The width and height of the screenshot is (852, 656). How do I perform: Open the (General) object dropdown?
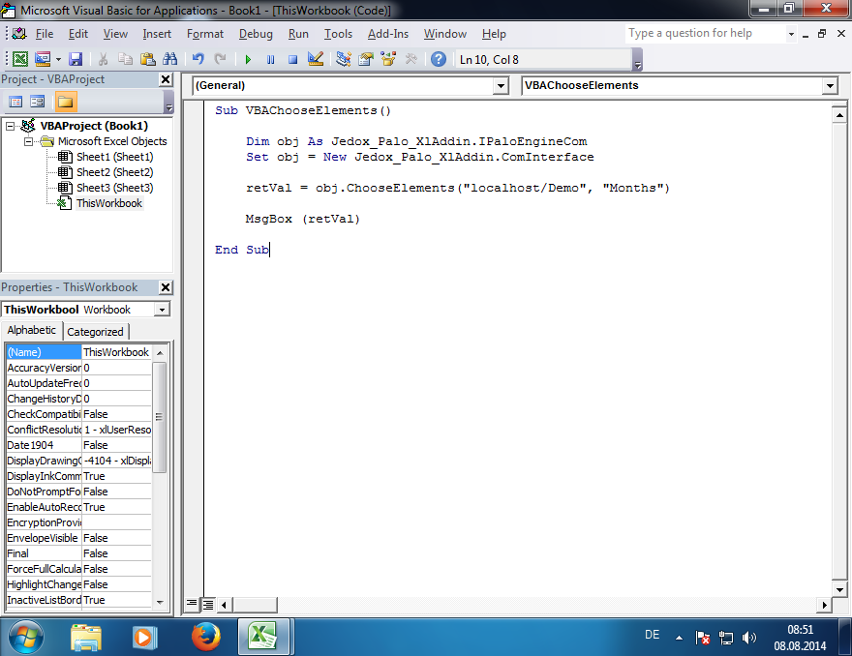tap(501, 86)
